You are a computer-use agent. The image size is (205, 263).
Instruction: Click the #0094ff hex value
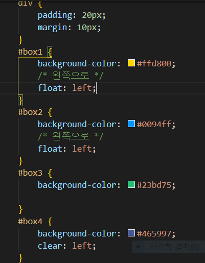tap(154, 125)
